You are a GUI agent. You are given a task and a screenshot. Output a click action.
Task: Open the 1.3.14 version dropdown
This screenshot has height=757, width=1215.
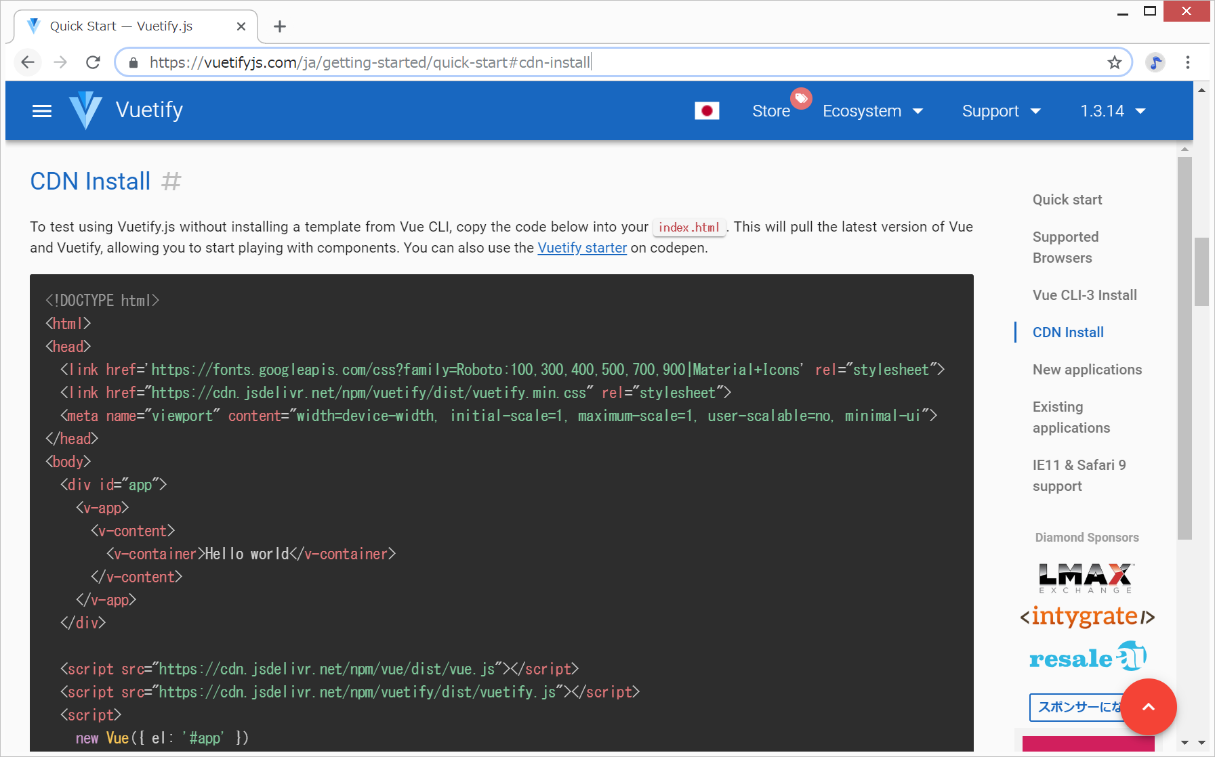coord(1112,111)
